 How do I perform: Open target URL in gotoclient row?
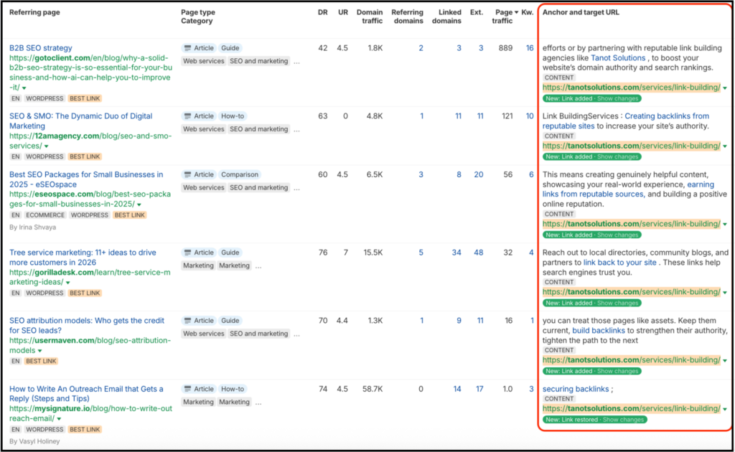[632, 87]
